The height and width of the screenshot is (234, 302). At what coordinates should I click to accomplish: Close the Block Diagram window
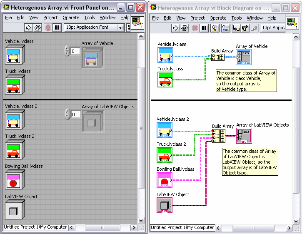(x=295, y=8)
